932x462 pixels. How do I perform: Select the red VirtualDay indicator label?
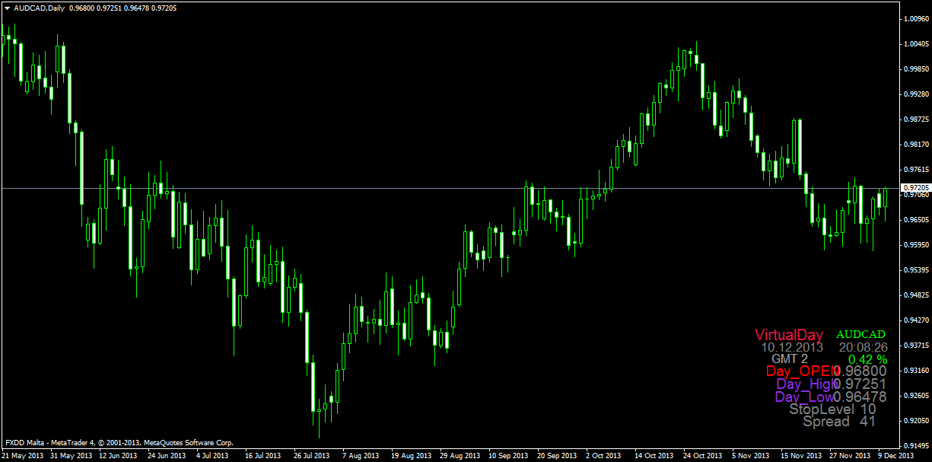pyautogui.click(x=789, y=334)
